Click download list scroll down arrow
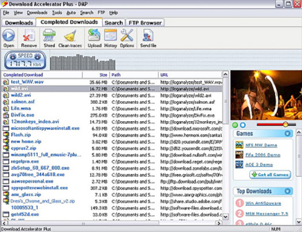This screenshot has width=302, height=232. click(x=225, y=217)
